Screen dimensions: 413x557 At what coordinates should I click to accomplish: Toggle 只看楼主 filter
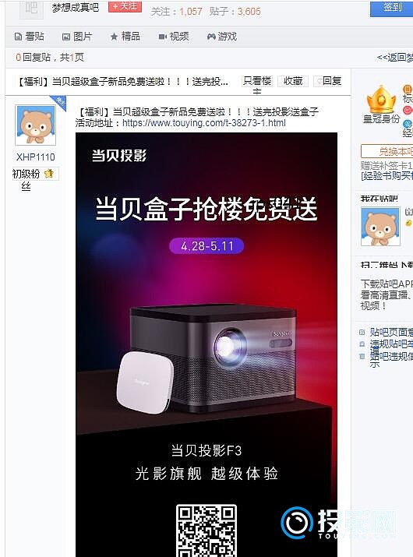click(x=257, y=83)
